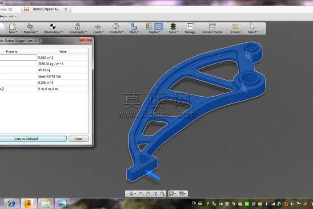Select the Orbit navigation tool

[131, 193]
